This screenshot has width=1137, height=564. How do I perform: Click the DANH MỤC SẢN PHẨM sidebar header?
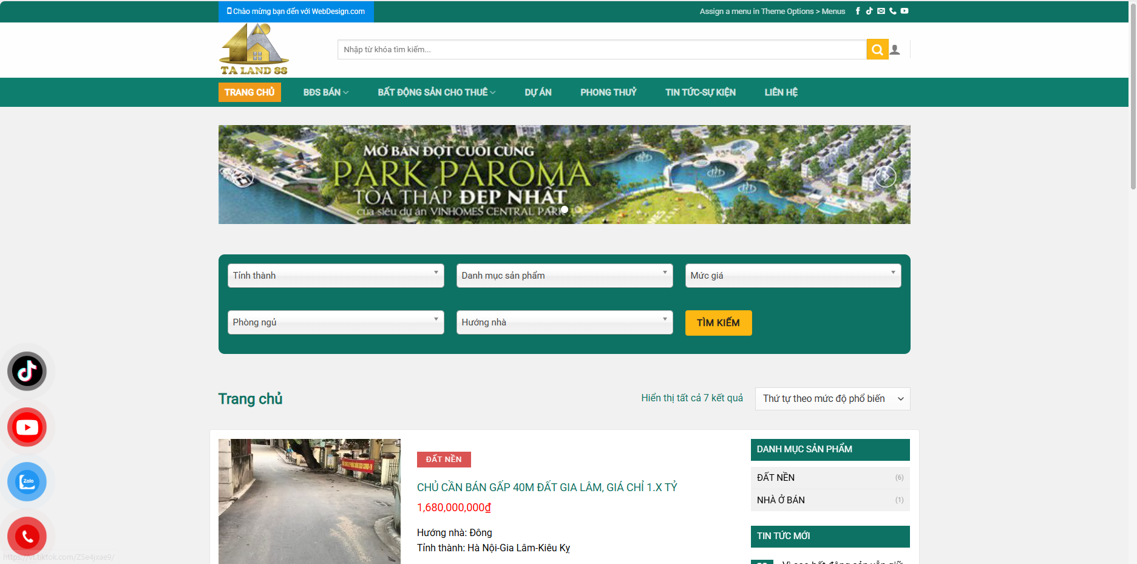pos(830,450)
